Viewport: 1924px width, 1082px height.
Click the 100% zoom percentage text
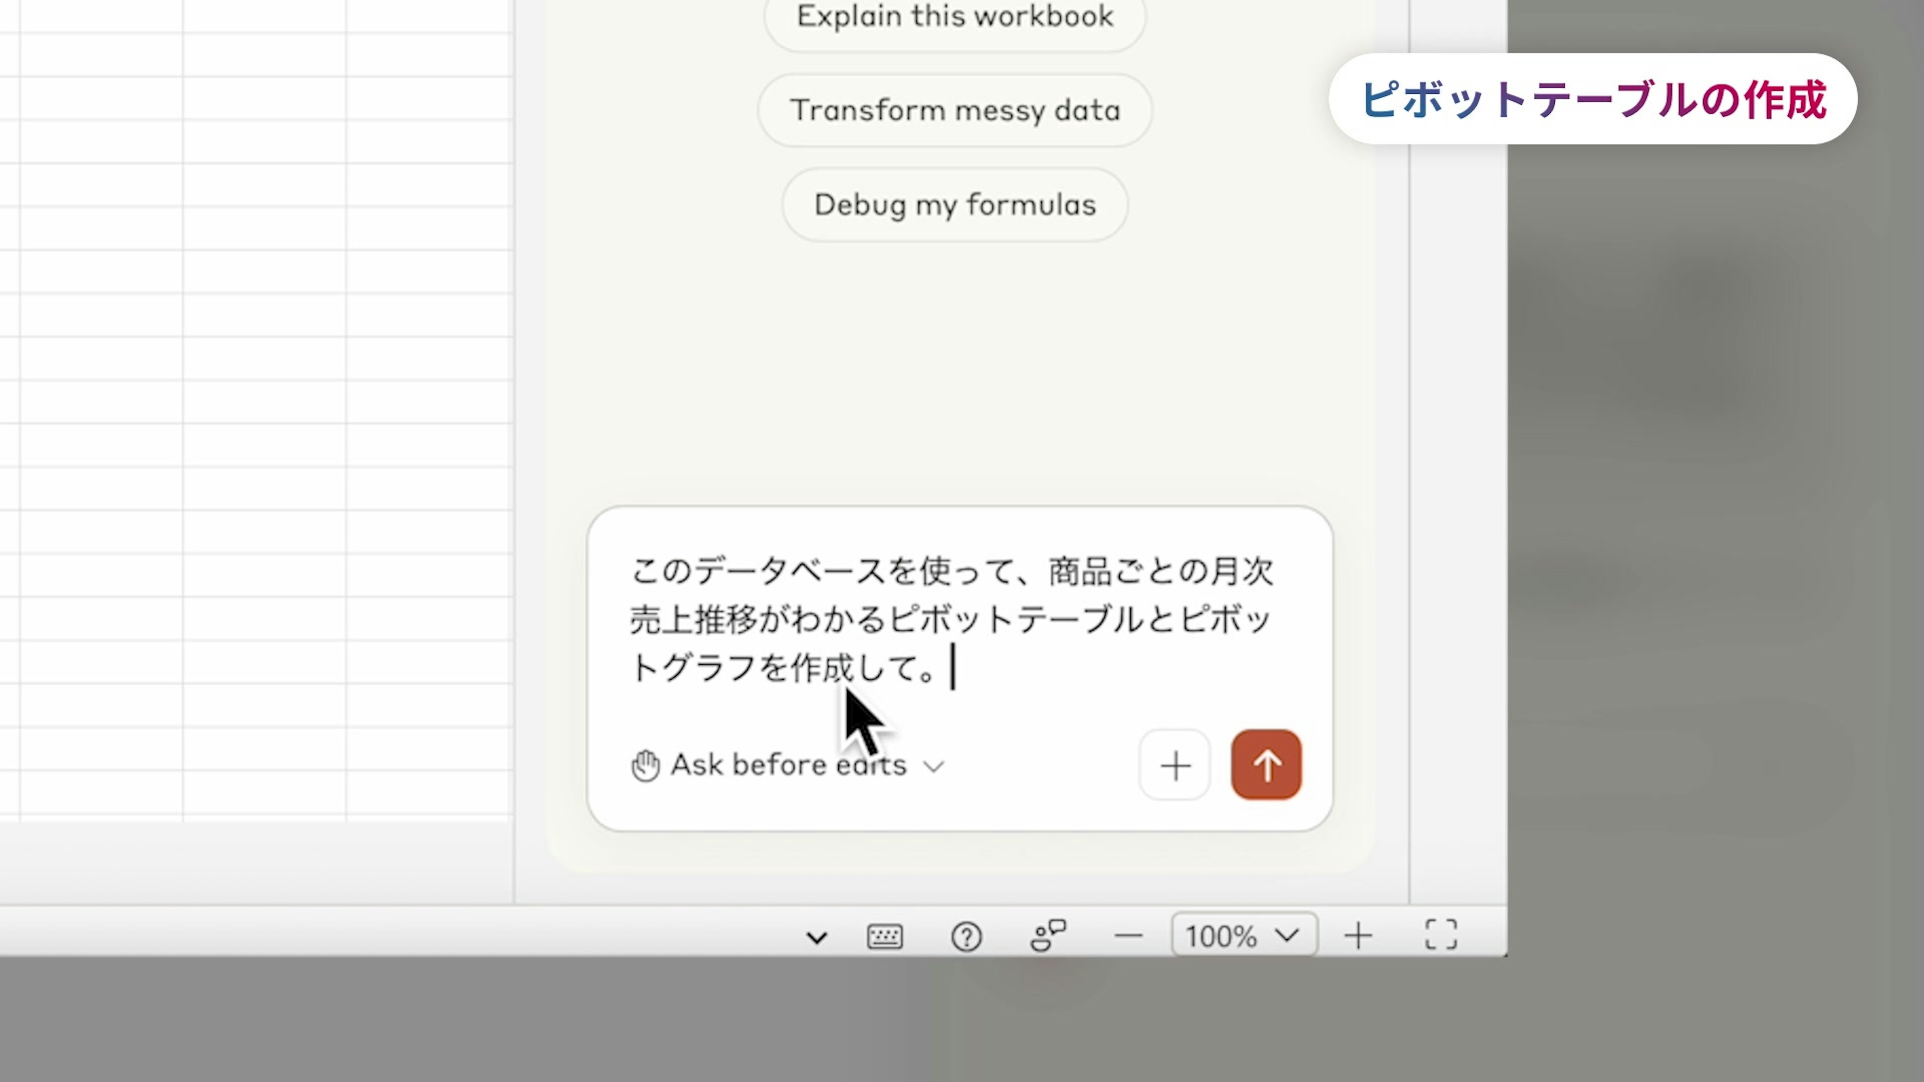tap(1221, 936)
